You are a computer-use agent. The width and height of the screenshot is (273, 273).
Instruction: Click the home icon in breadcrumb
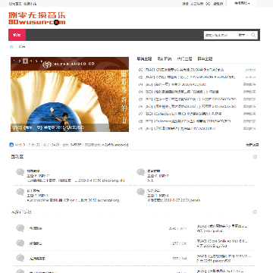click(11, 47)
